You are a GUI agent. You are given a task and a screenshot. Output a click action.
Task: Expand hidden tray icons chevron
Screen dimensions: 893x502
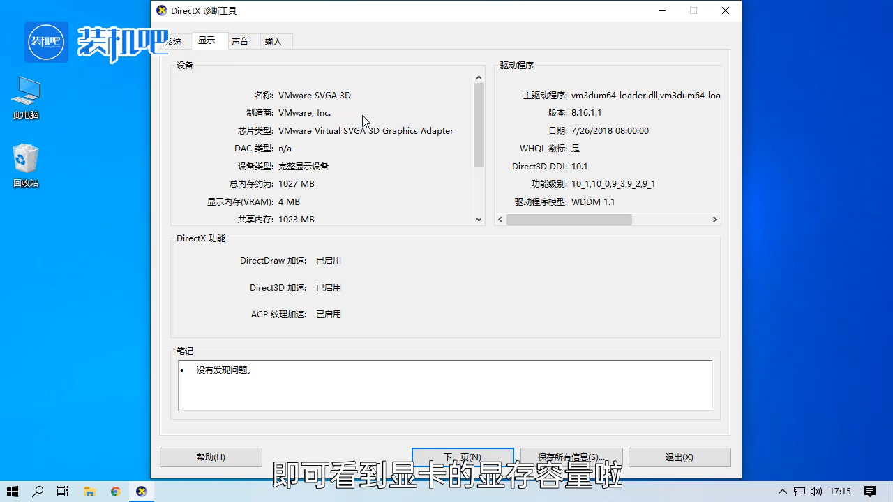[x=782, y=491]
